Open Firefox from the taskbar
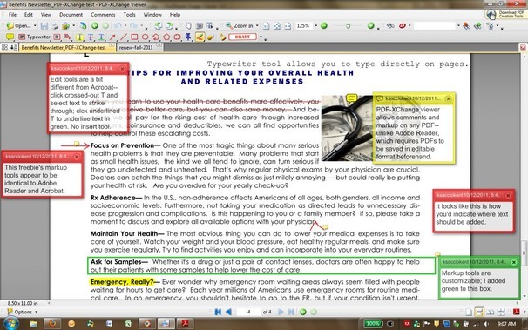This screenshot has width=528, height=330. [52, 323]
